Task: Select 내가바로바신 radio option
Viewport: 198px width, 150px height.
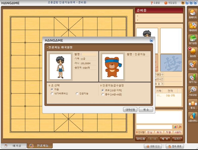Action: coord(52,94)
